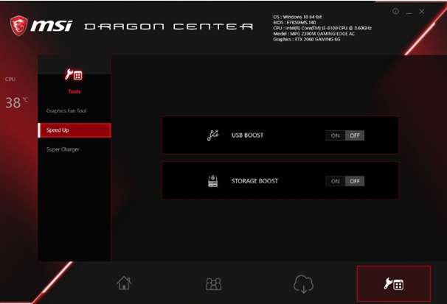Click the CPU label on left panel
This screenshot has height=304, width=447.
pyautogui.click(x=10, y=79)
